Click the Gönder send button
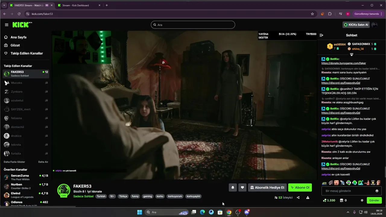This screenshot has height=217, width=386. coord(374,200)
